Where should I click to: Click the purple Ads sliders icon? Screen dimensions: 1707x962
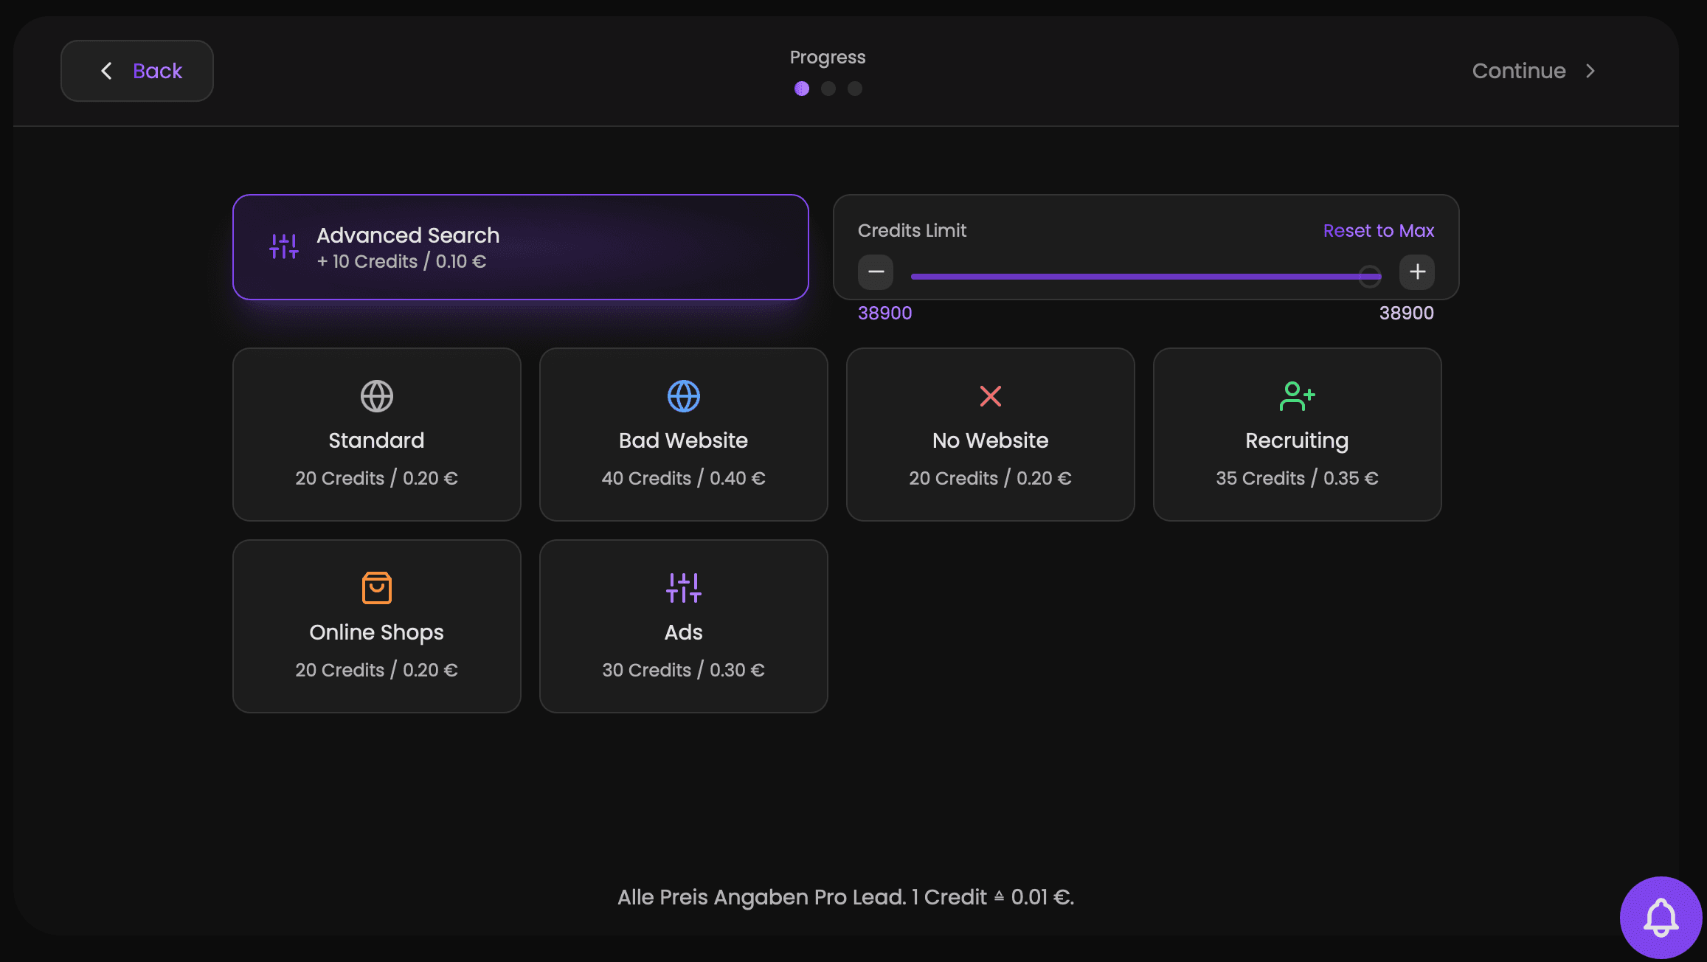tap(683, 588)
